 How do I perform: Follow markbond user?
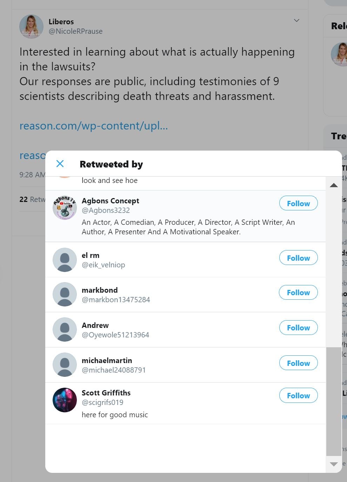[298, 292]
